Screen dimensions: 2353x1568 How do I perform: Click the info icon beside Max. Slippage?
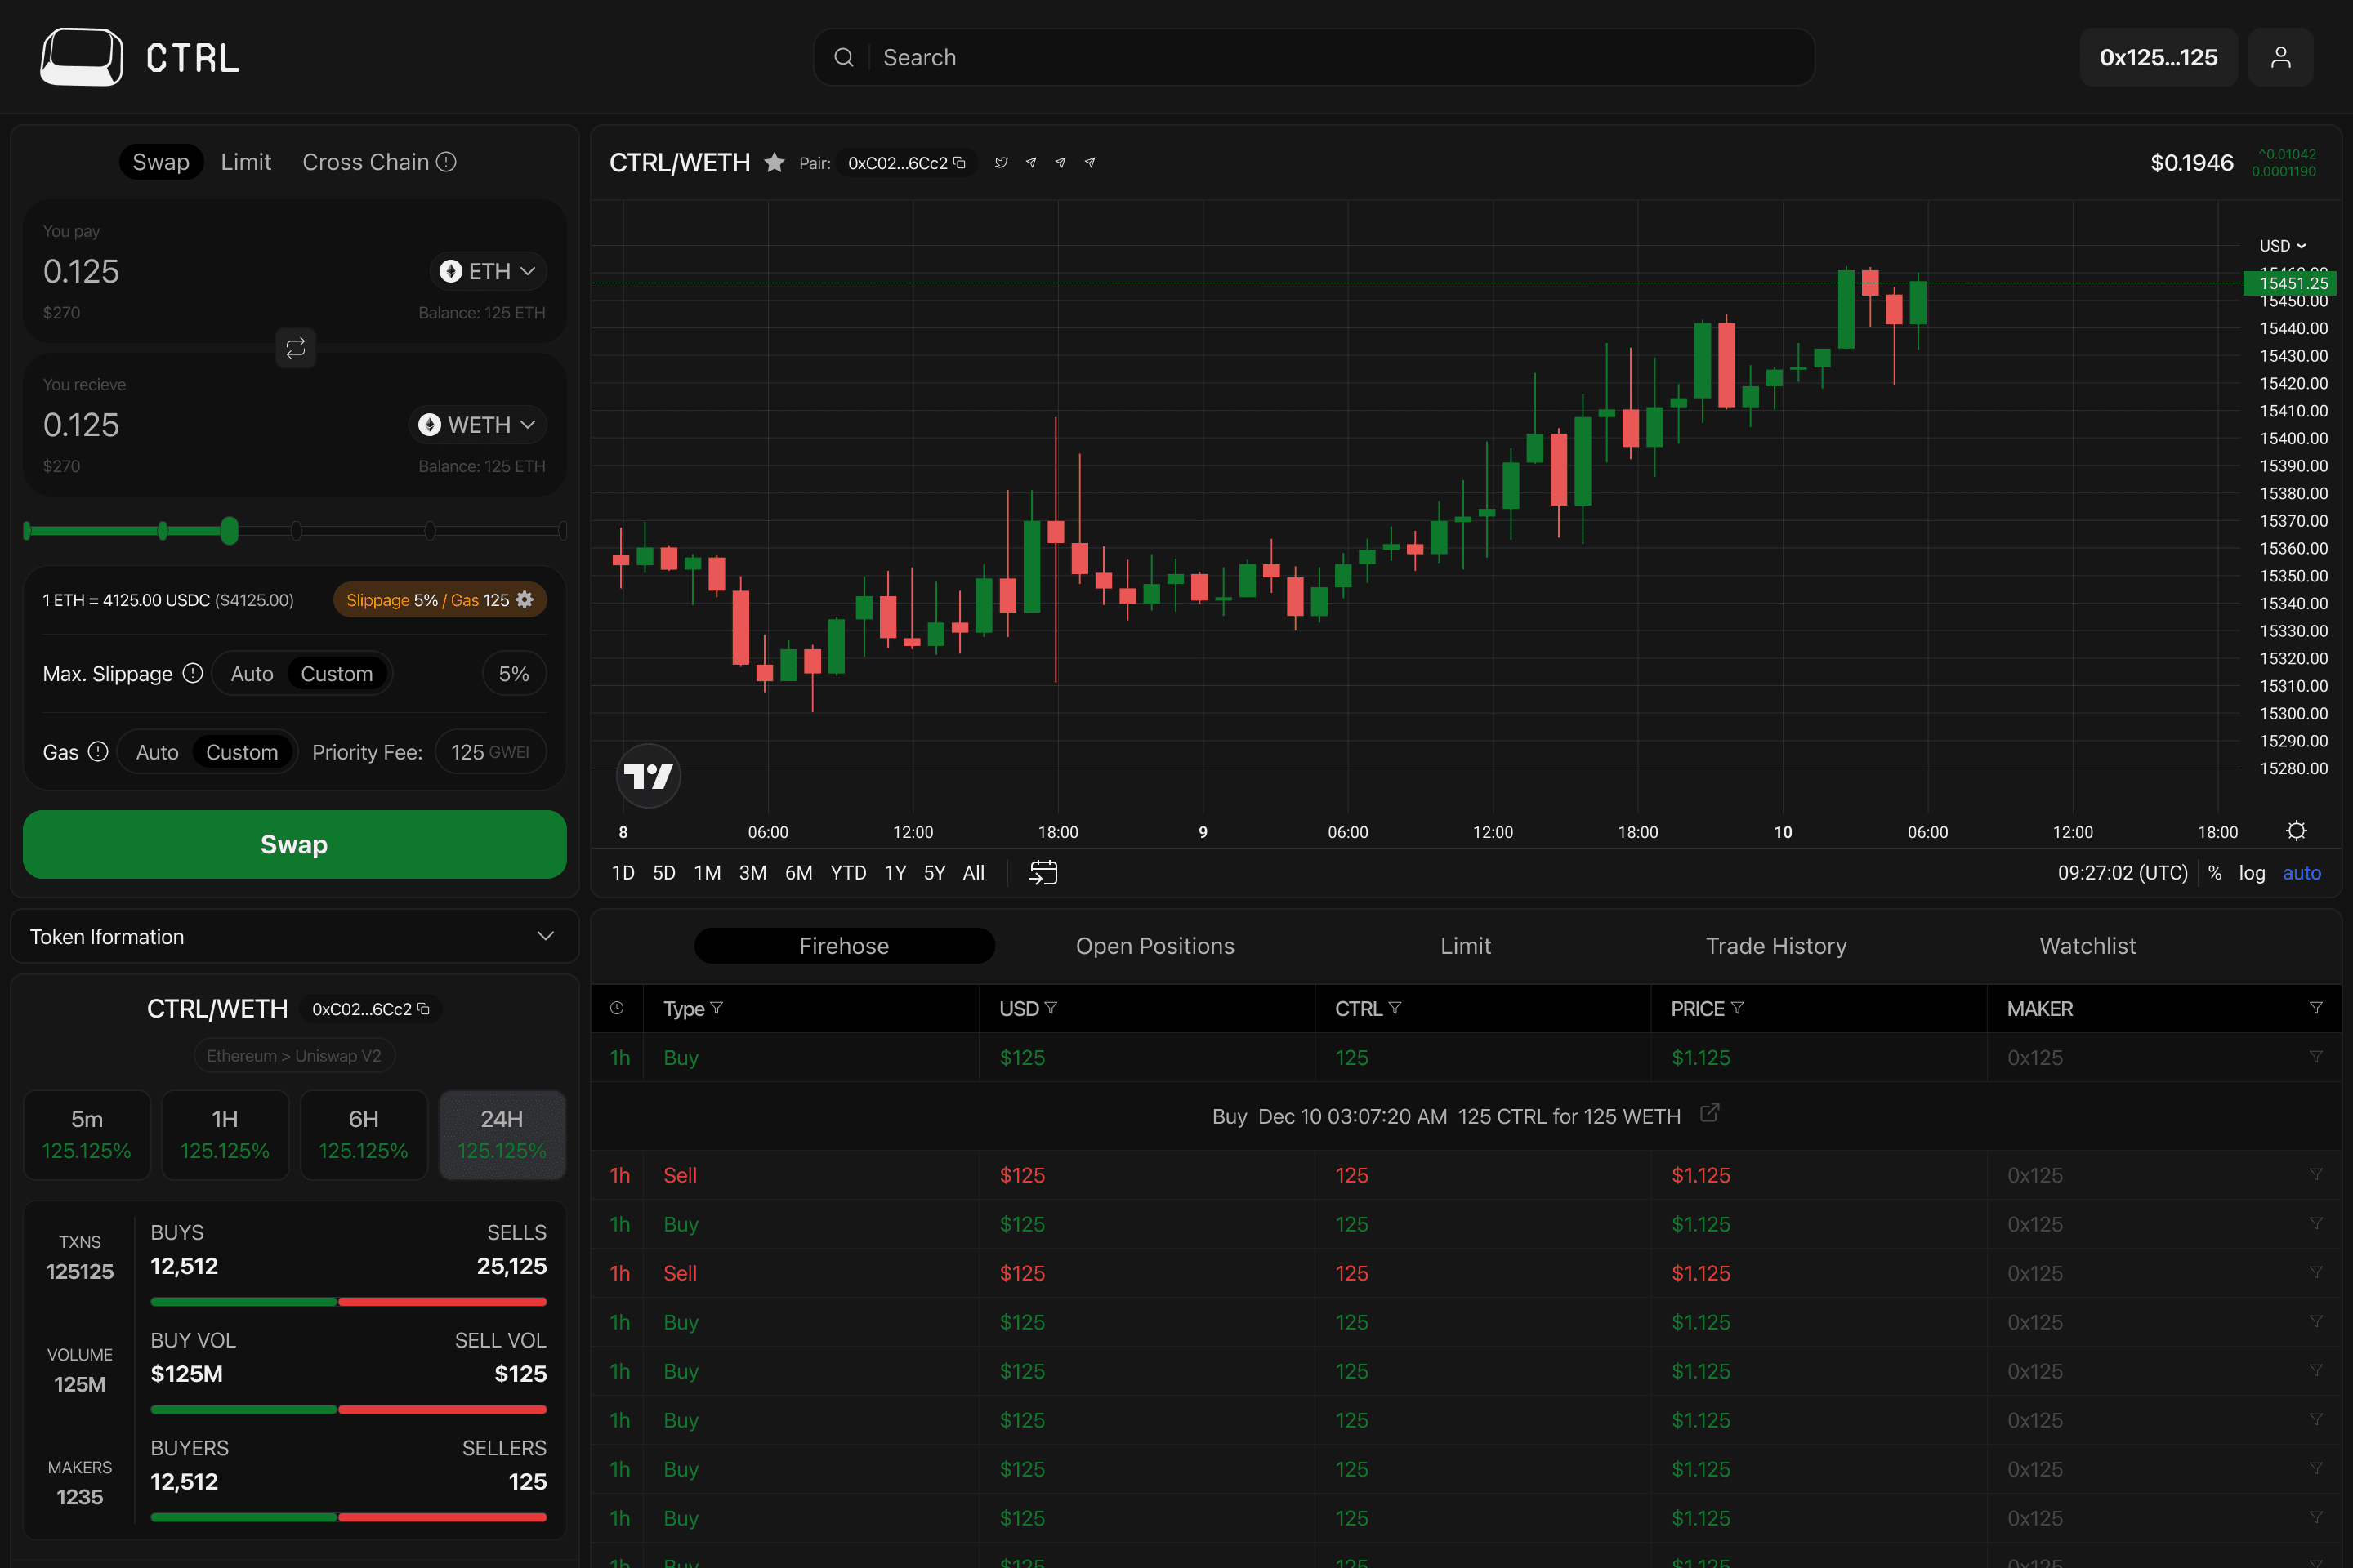(193, 673)
